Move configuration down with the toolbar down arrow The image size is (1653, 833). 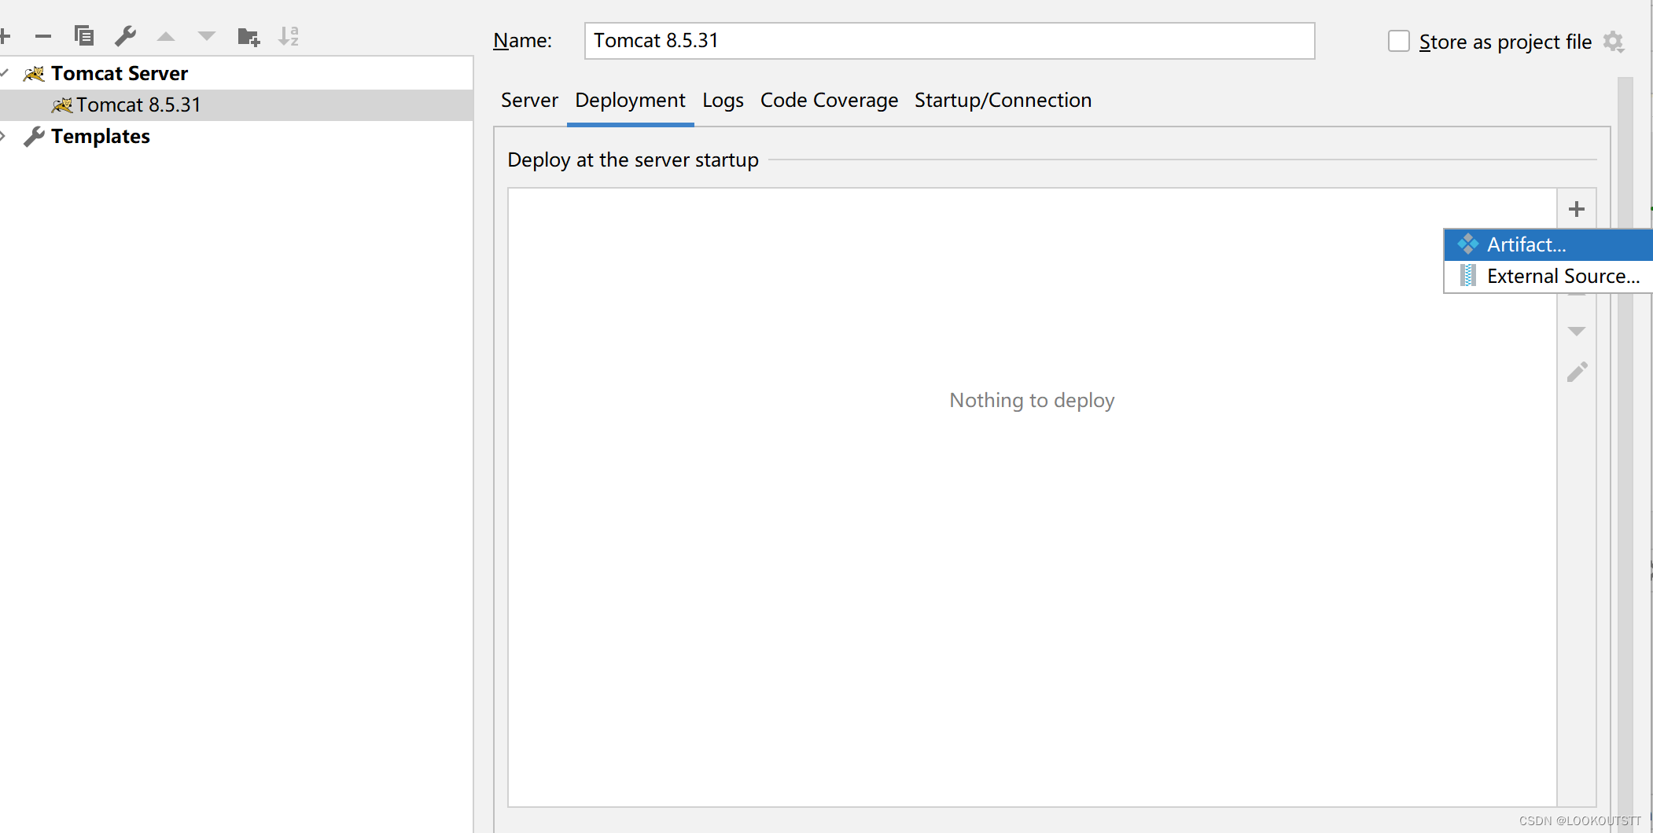pos(207,36)
